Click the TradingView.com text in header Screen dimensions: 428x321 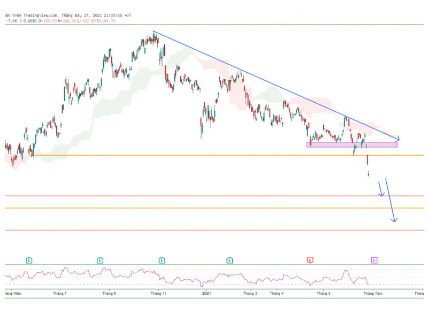pos(41,16)
